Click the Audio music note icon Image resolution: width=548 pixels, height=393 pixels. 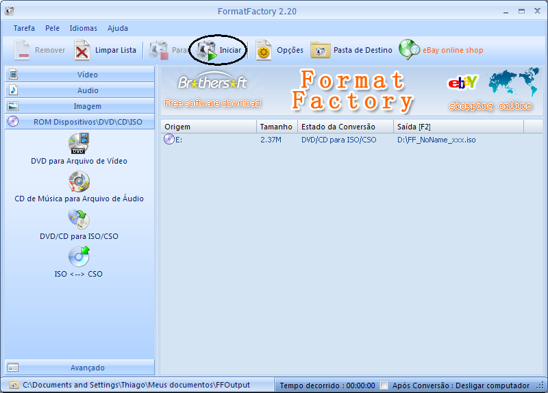click(13, 90)
